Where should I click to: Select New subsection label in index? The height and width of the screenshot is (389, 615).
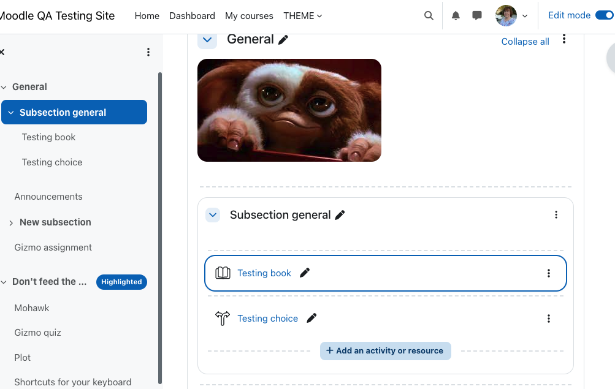(x=55, y=222)
